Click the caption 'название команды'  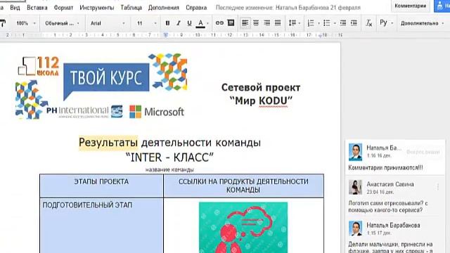click(x=169, y=170)
